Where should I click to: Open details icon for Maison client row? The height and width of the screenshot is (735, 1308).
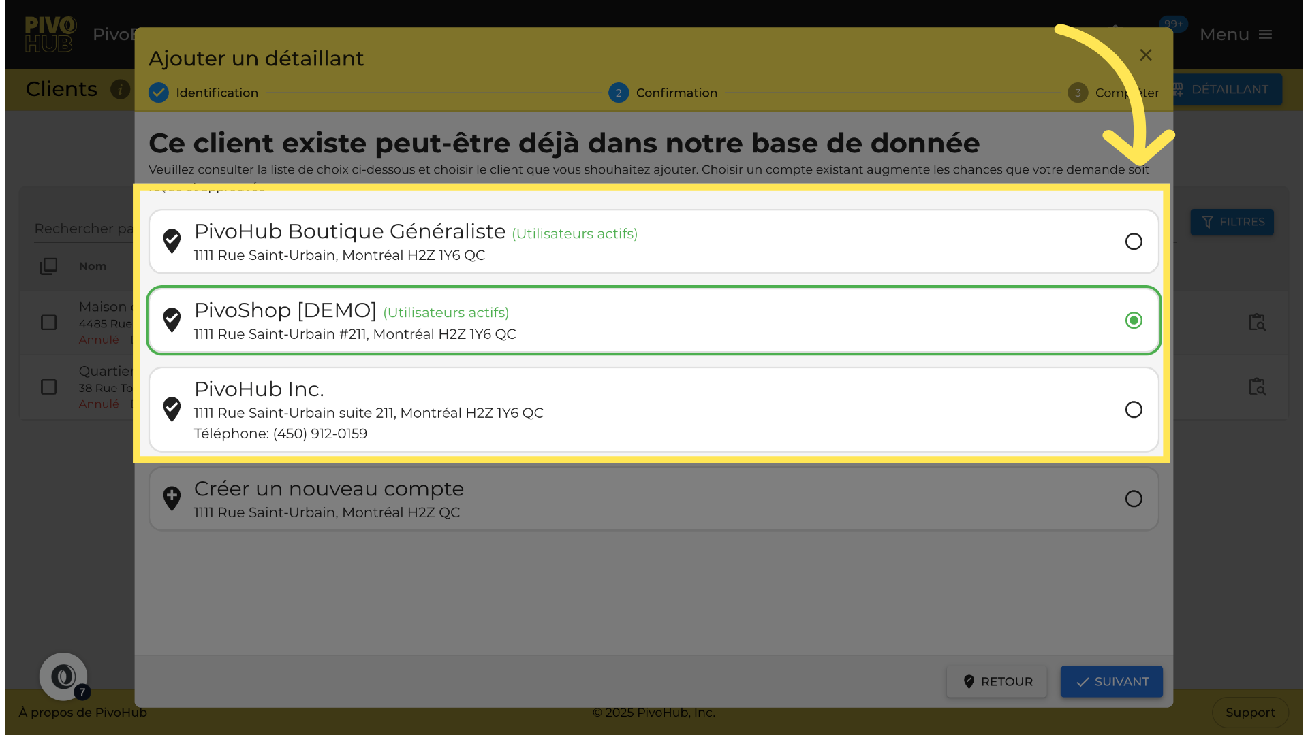[x=1257, y=323]
